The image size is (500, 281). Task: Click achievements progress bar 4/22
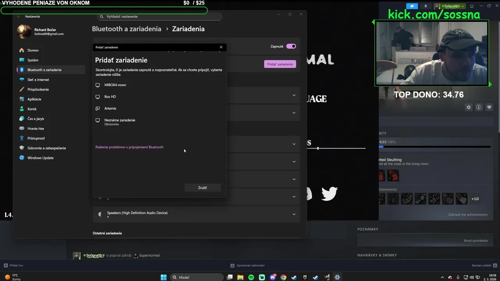(x=435, y=147)
